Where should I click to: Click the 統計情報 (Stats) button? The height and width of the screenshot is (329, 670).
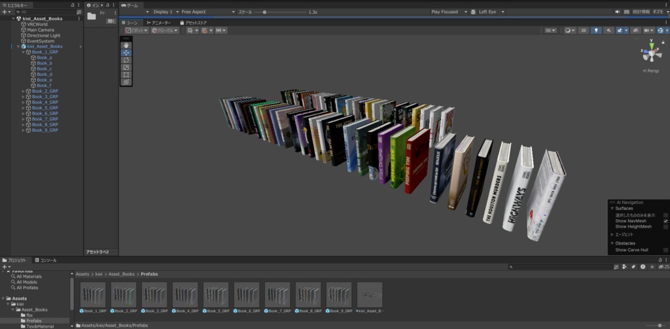click(x=641, y=12)
